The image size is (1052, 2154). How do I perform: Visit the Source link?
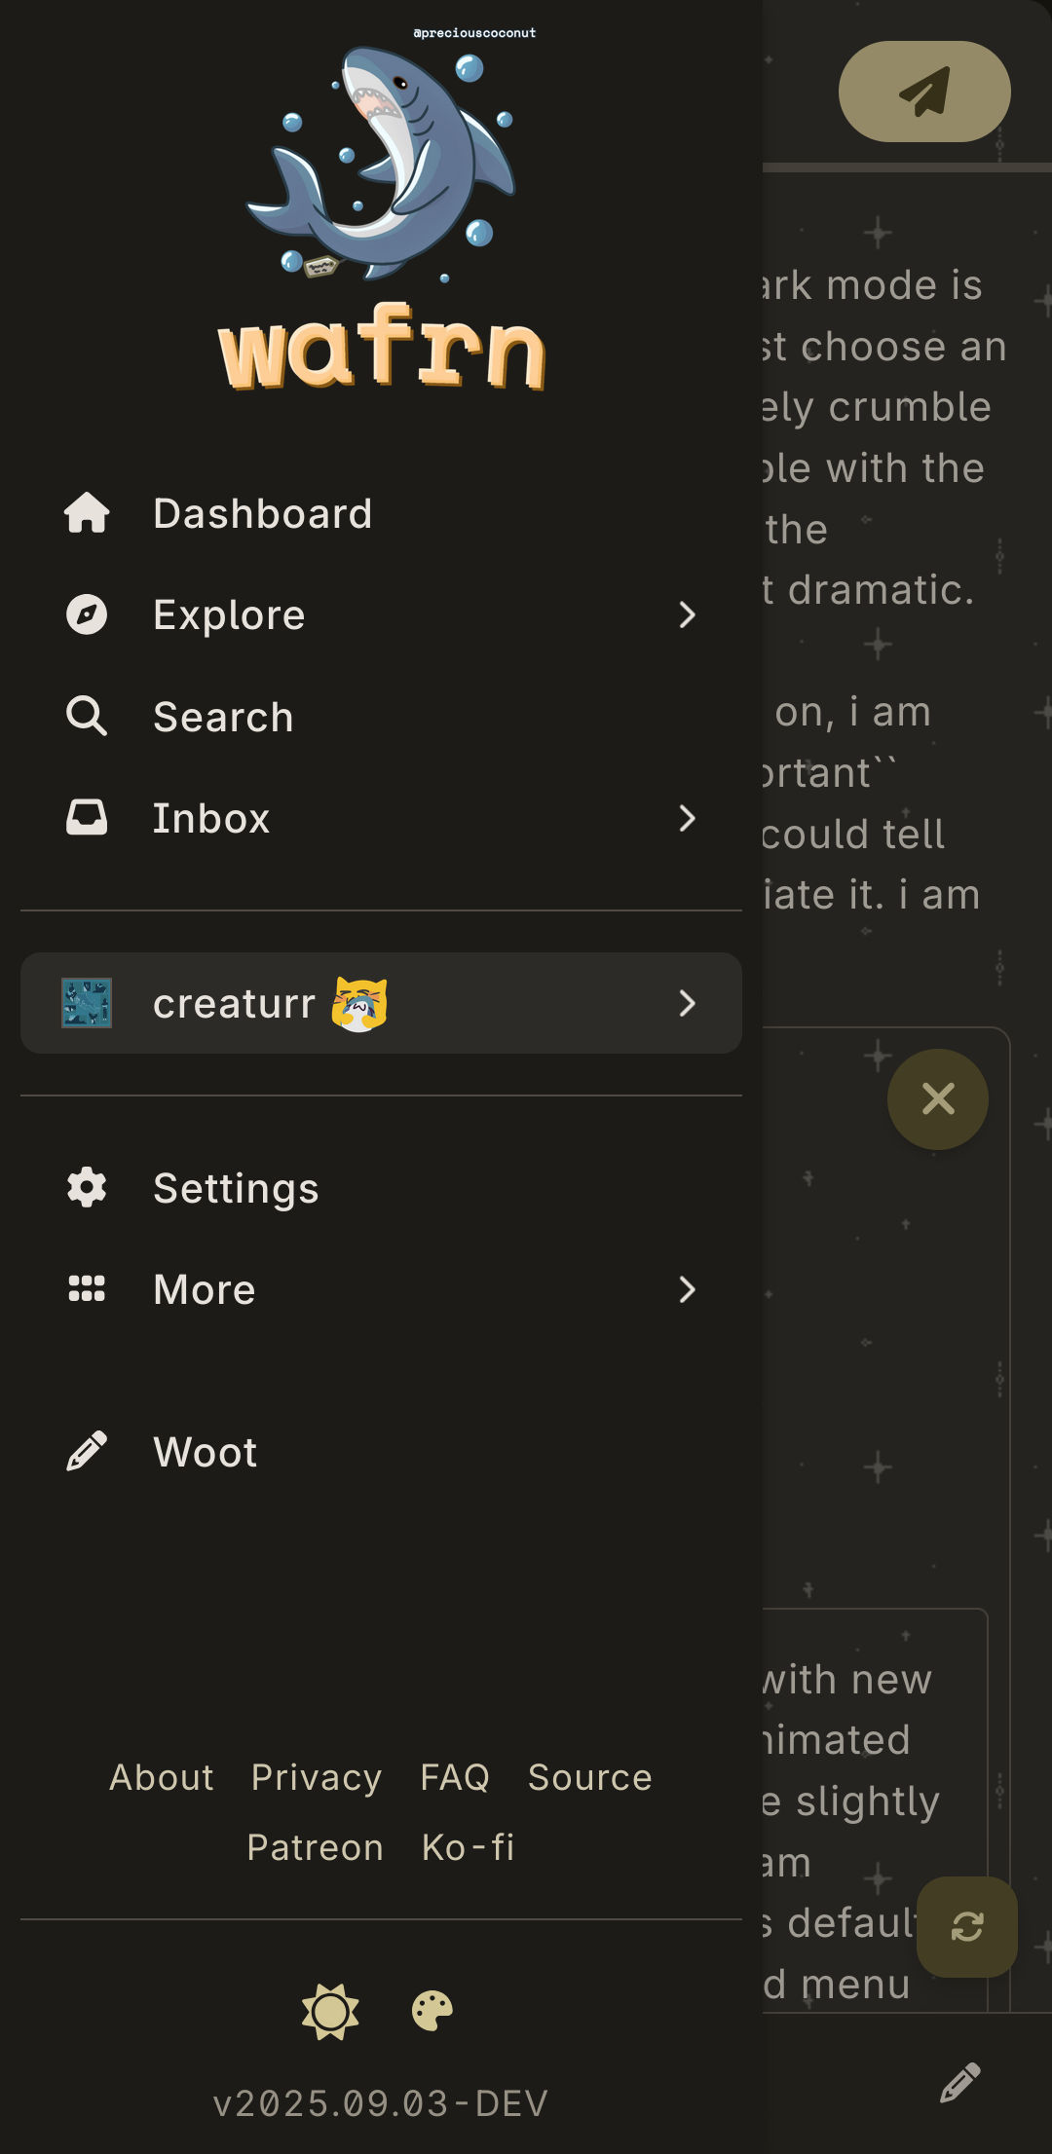tap(589, 1777)
